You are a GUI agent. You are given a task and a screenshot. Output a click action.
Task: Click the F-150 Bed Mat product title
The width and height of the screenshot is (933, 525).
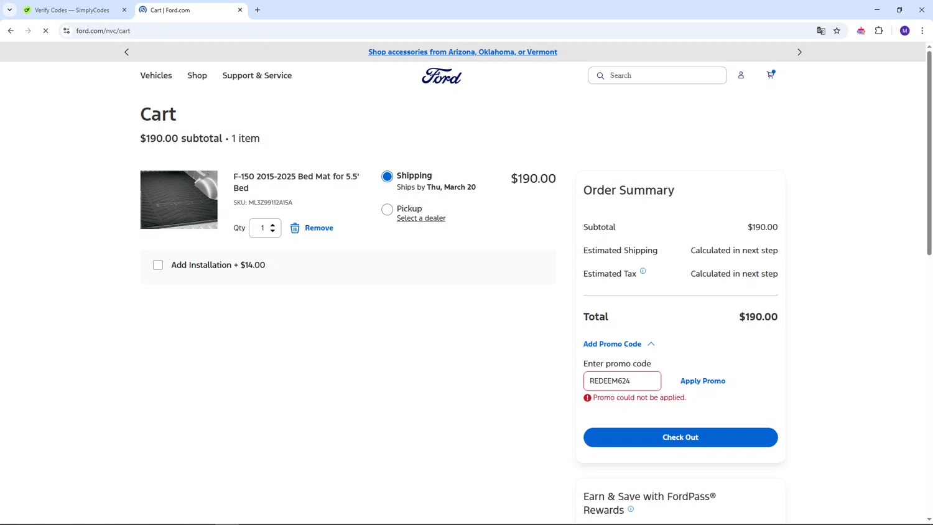pyautogui.click(x=296, y=182)
